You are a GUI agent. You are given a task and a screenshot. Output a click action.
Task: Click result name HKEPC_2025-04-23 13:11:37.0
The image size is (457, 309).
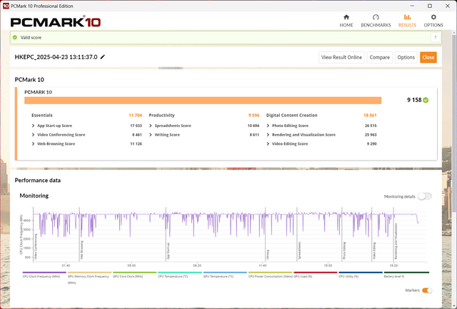56,57
